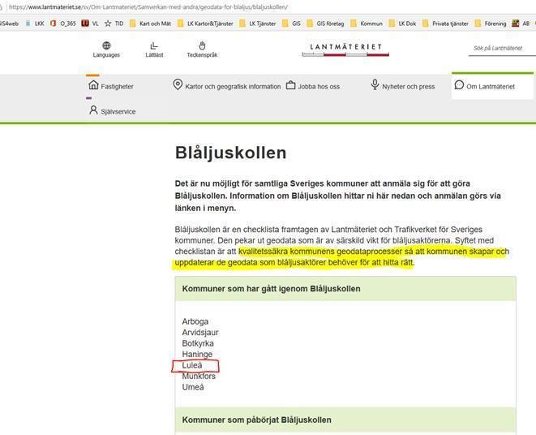Viewport: 536px width, 435px height.
Task: Open the Självservice menu item
Action: (x=112, y=110)
